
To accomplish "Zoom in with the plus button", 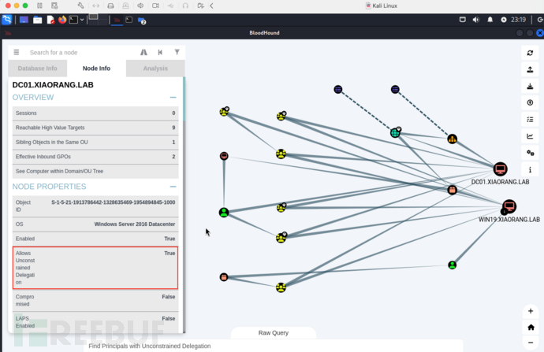I will 531,311.
